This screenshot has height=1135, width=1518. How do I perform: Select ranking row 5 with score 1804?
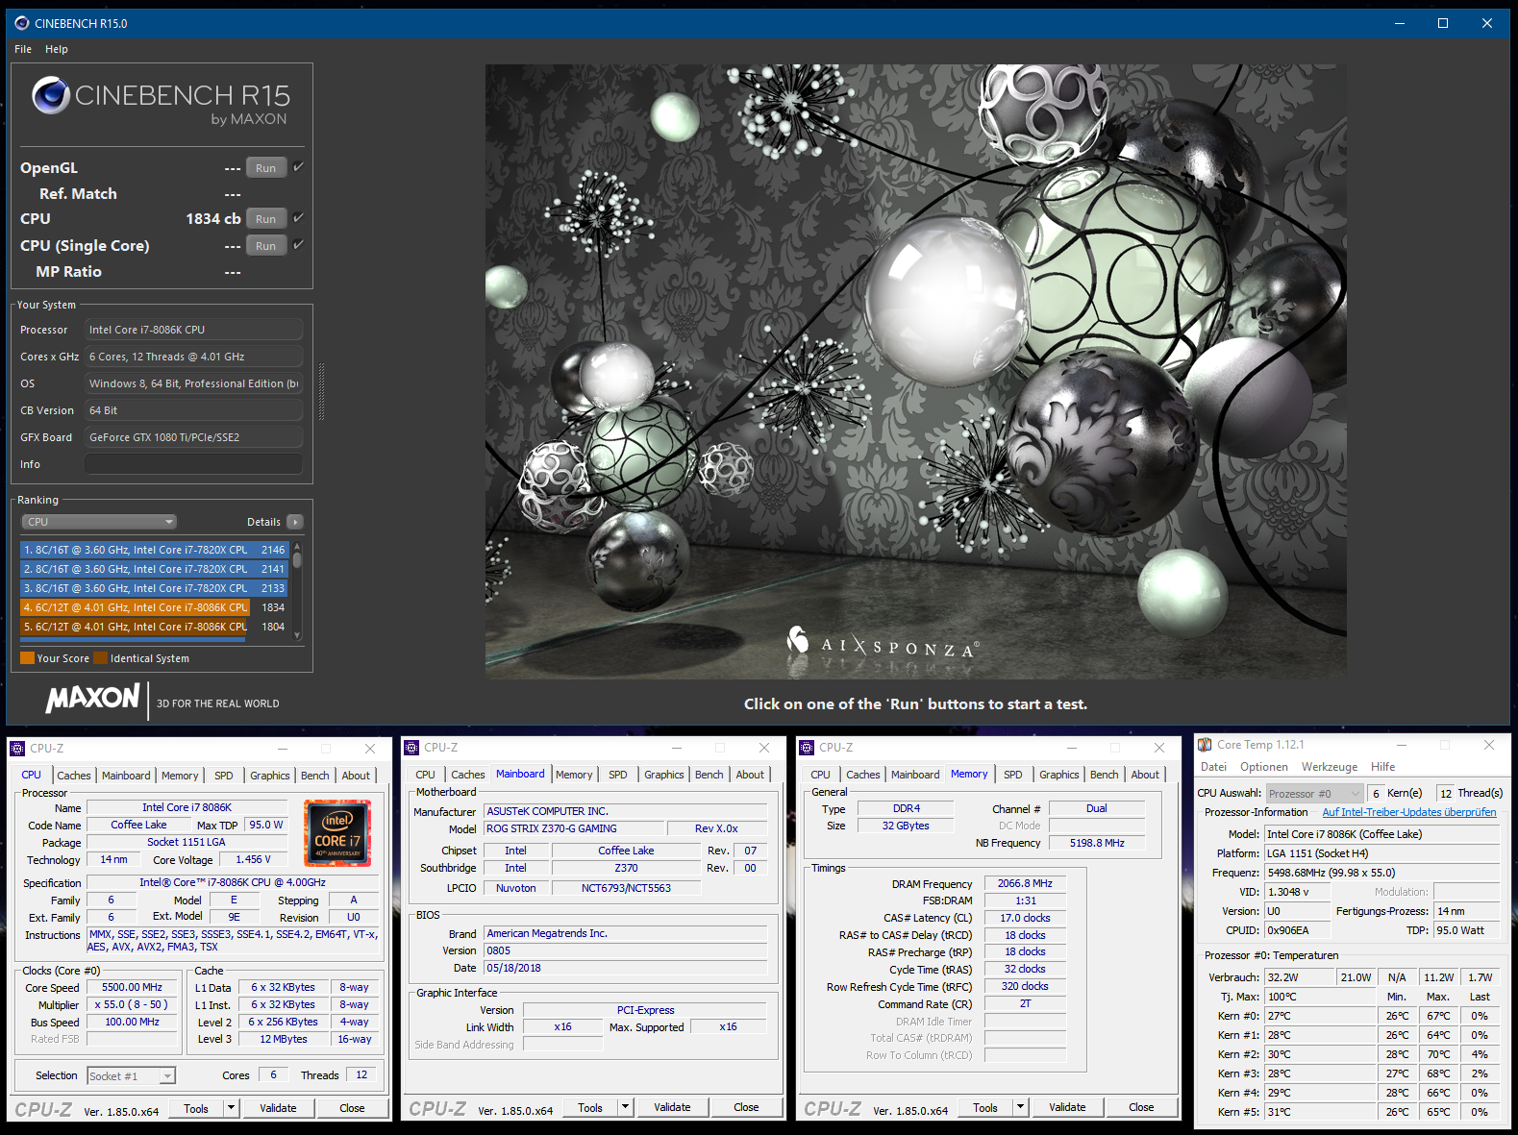[154, 627]
